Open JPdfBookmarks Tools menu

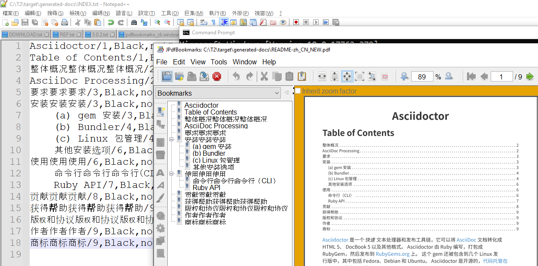click(219, 62)
